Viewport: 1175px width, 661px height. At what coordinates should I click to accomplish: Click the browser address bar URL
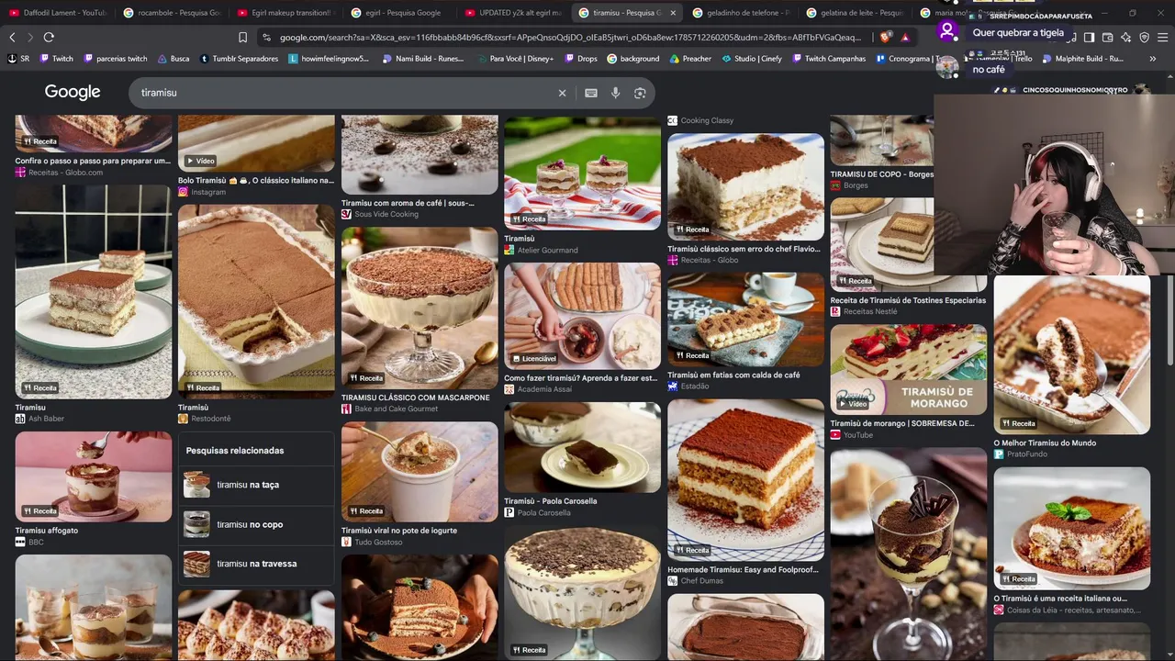[x=569, y=38]
